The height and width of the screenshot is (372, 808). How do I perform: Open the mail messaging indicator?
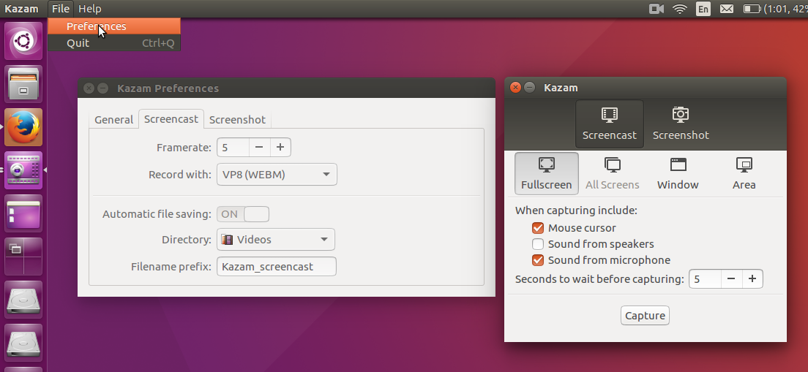point(727,9)
